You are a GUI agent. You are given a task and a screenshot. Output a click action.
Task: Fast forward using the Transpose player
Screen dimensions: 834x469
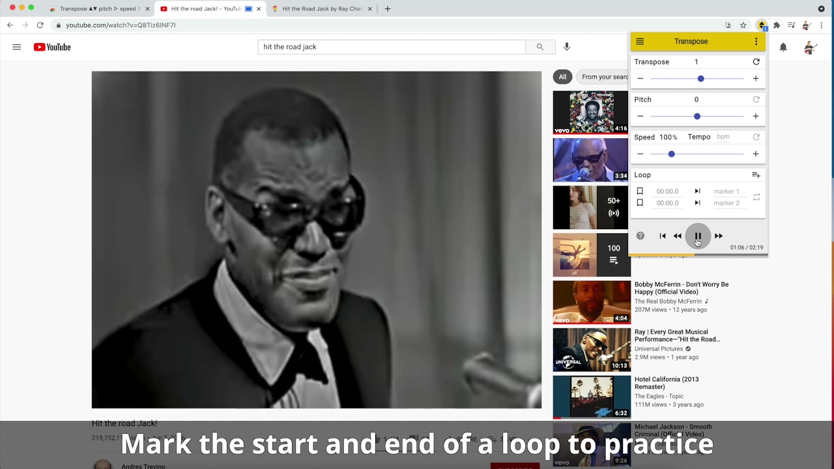point(719,236)
